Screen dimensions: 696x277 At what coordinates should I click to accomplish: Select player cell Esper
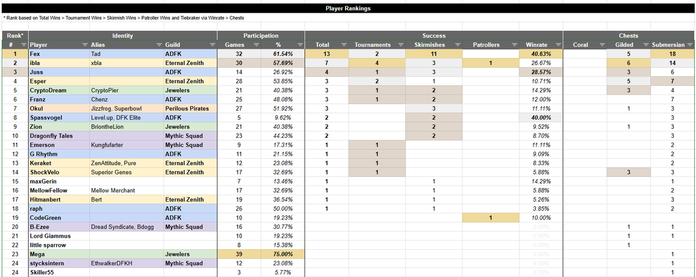[59, 81]
